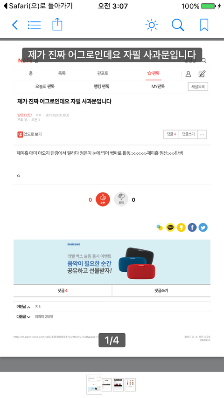Expand 이전글 previous post chevron
This screenshot has width=224, height=398.
(x=29, y=307)
